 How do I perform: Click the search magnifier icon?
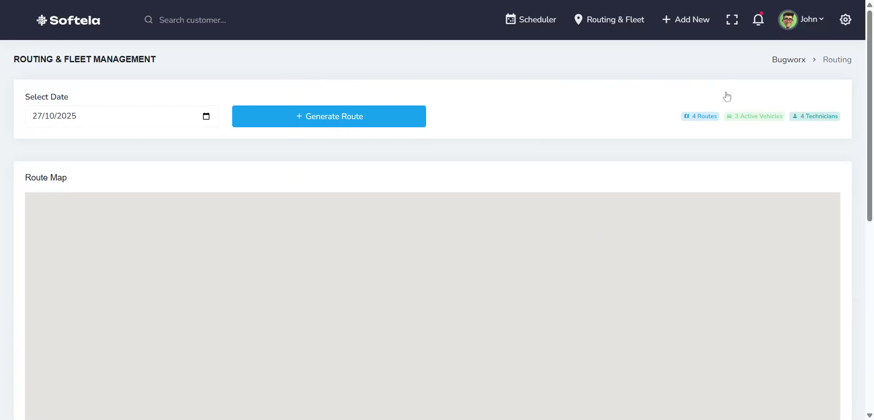point(148,20)
